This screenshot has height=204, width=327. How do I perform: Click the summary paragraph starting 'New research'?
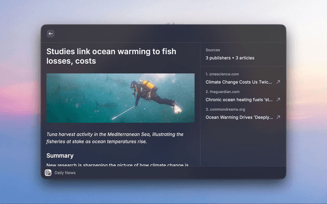[x=118, y=164]
